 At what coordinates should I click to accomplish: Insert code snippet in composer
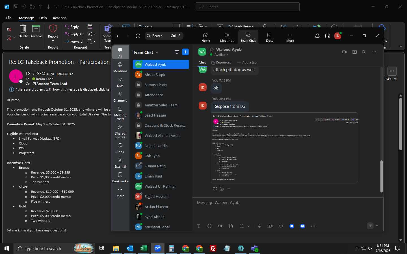[x=281, y=226]
